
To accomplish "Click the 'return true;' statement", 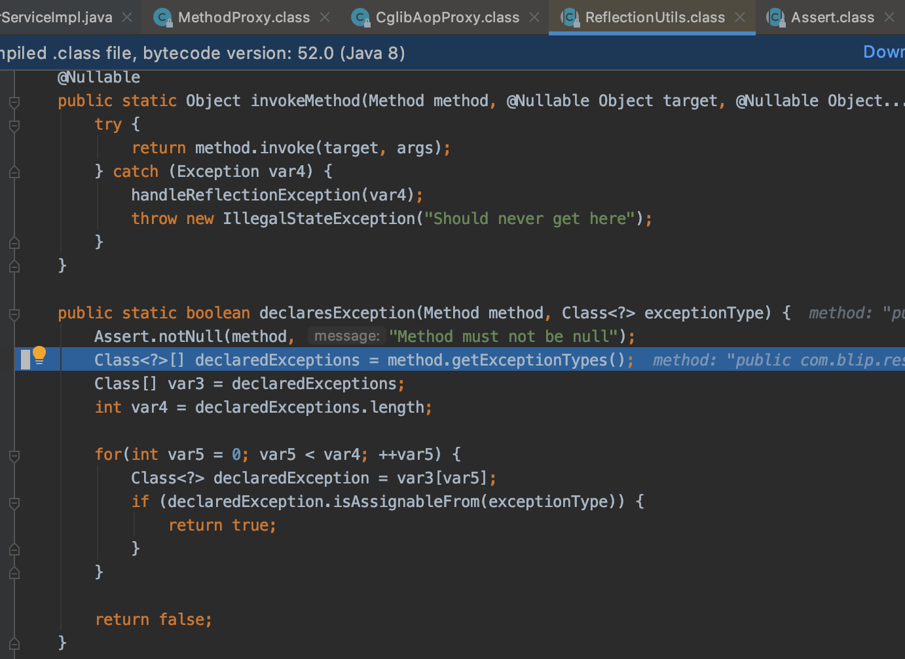I will [222, 525].
